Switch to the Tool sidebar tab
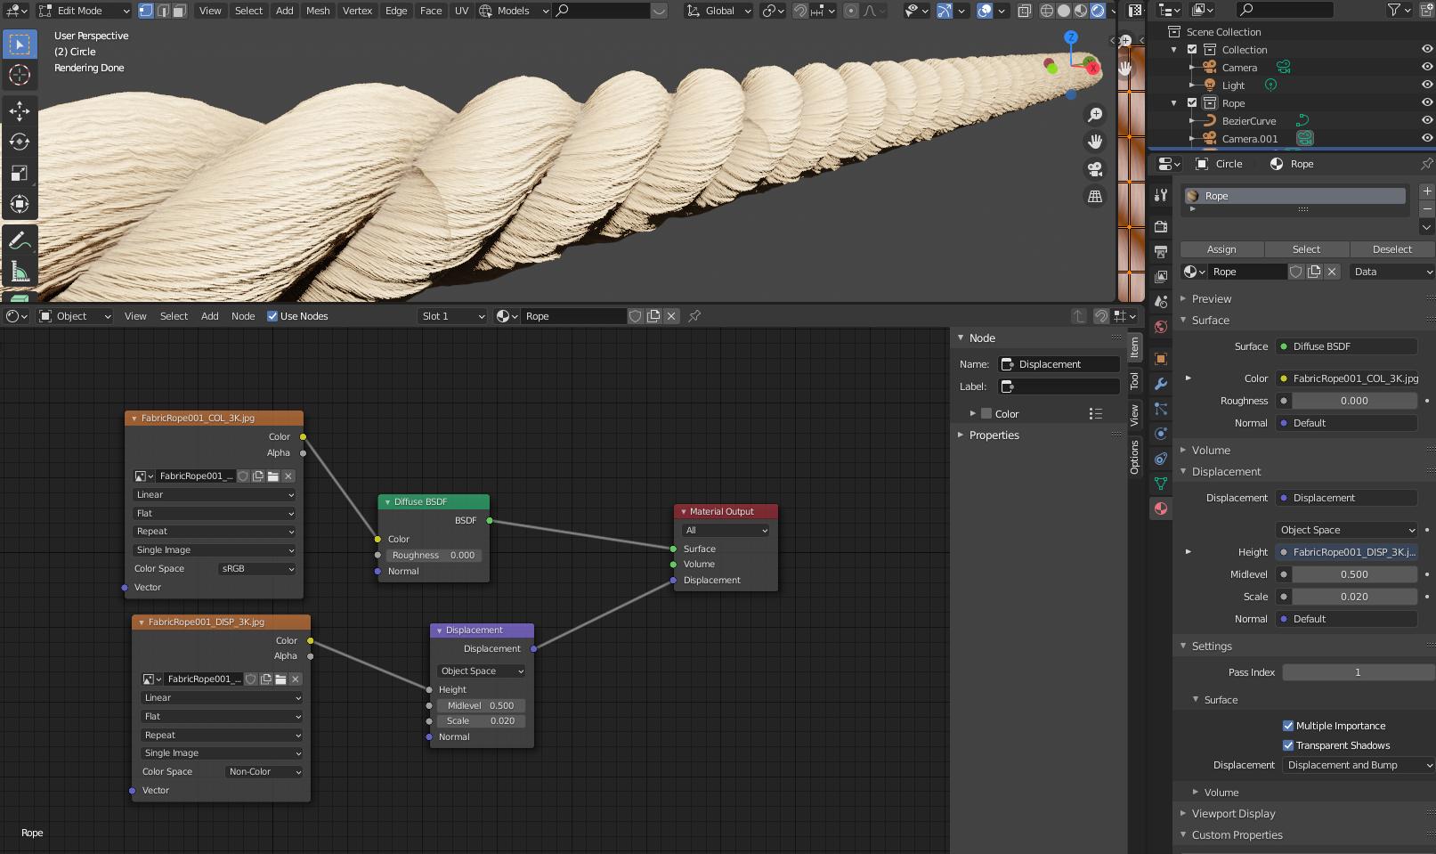1436x854 pixels. 1134,381
